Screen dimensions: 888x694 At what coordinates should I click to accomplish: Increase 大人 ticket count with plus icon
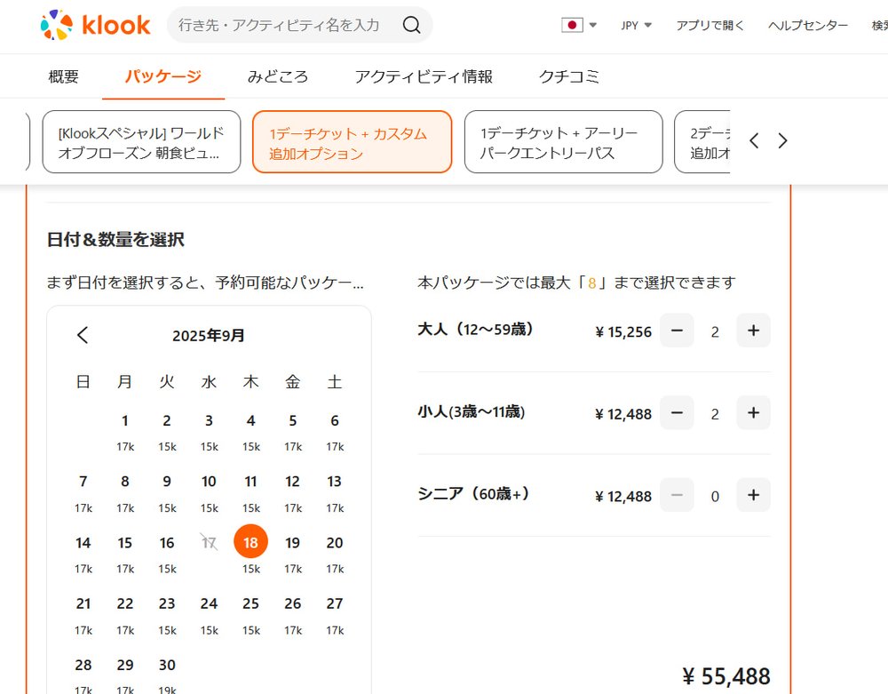click(753, 331)
